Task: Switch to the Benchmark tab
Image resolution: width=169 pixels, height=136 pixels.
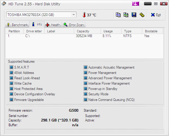Action: click(x=17, y=25)
